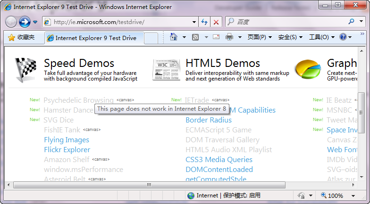Click the HTML5 Demos heading
The width and height of the screenshot is (370, 204).
tap(223, 63)
